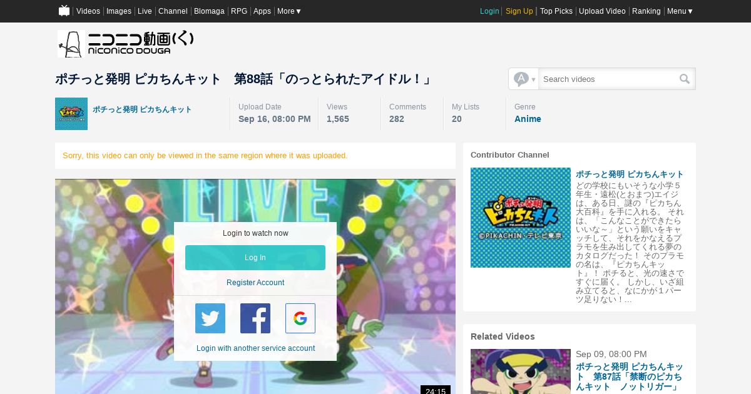Open uploader channel name link beside avatar
Image resolution: width=751 pixels, height=394 pixels.
(x=142, y=109)
